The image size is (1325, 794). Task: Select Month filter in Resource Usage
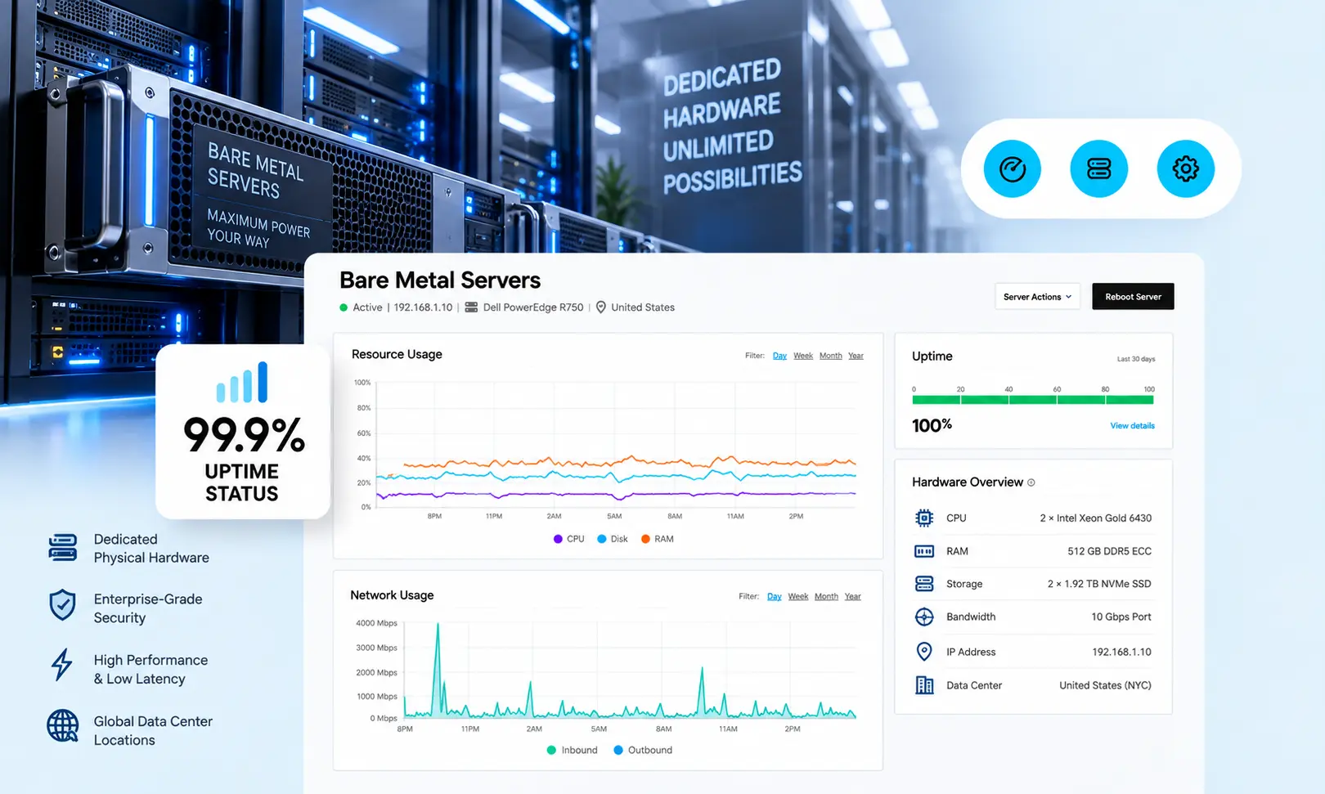click(x=830, y=356)
